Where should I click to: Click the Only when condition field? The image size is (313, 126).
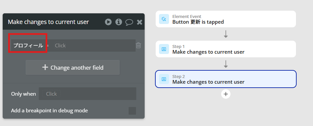pyautogui.click(x=88, y=94)
